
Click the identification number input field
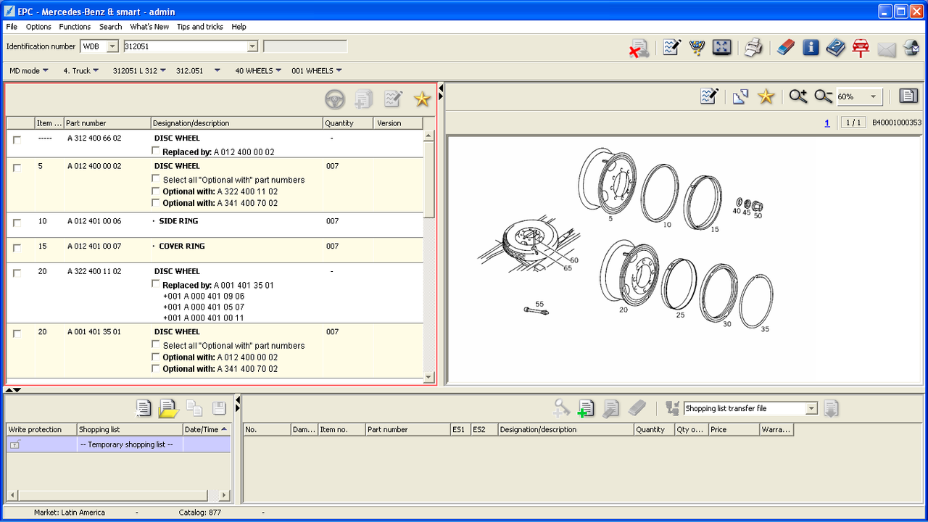185,46
